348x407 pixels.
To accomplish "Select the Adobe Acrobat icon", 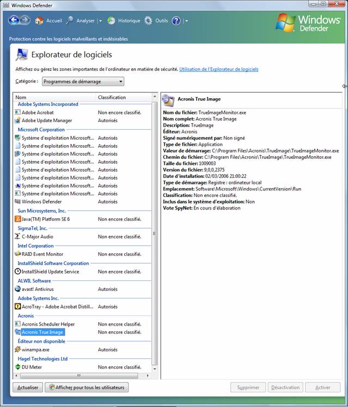I will (x=17, y=112).
